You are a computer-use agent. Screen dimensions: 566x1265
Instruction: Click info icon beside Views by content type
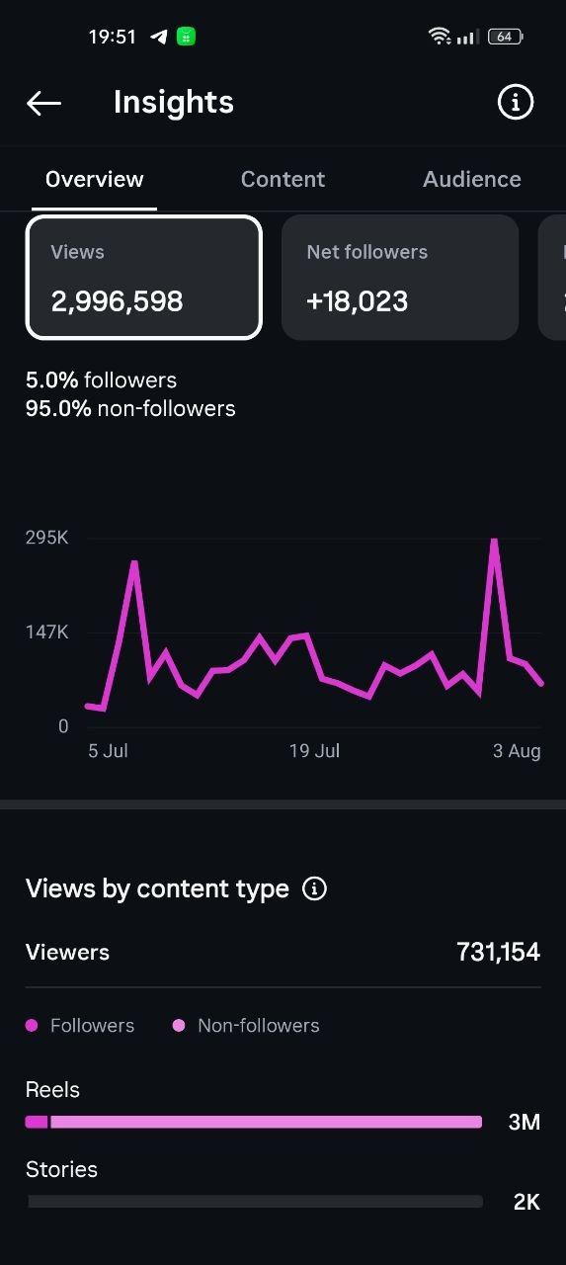tap(314, 888)
